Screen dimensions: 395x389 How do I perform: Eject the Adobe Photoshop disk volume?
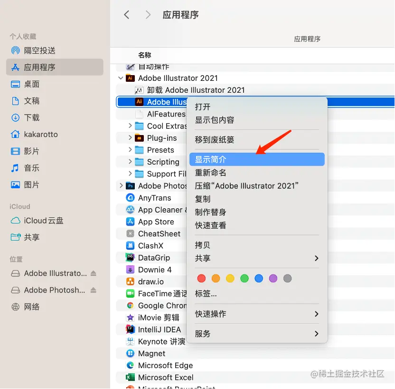94,290
